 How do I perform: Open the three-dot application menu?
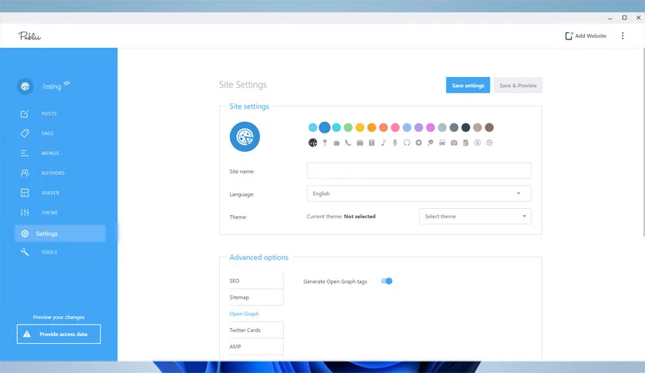click(x=623, y=35)
